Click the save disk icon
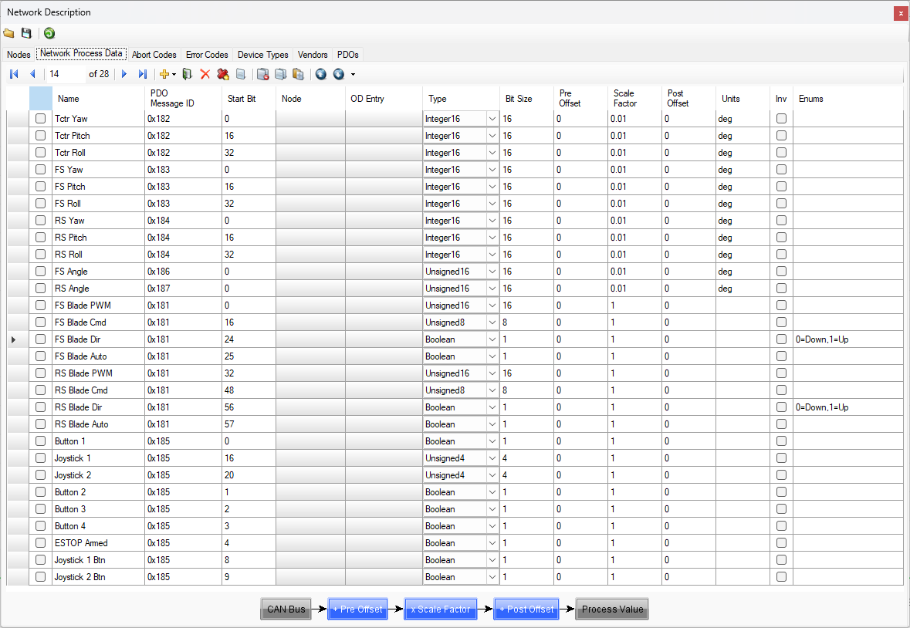 coord(26,33)
